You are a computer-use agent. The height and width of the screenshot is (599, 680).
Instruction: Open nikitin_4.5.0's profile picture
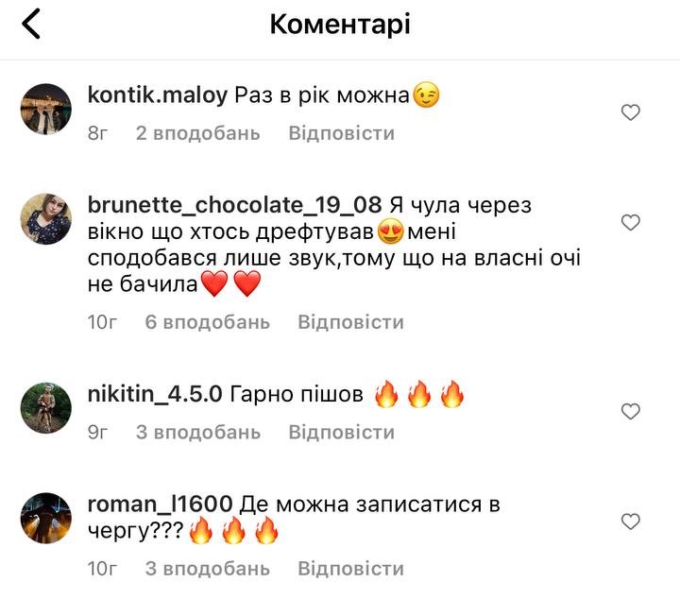tap(45, 408)
